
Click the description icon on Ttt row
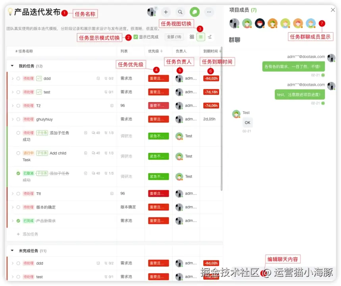112,193
